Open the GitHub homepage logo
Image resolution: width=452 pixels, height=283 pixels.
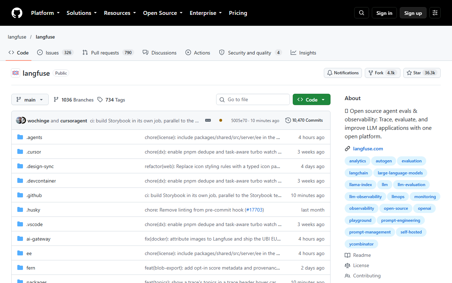pyautogui.click(x=17, y=13)
